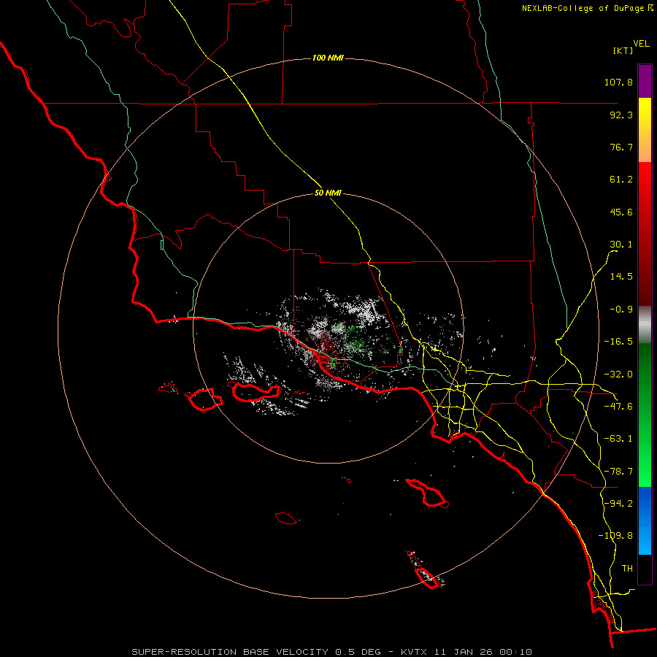Select the -16.5 legend value
Viewport: 657px width, 657px height.
[618, 342]
